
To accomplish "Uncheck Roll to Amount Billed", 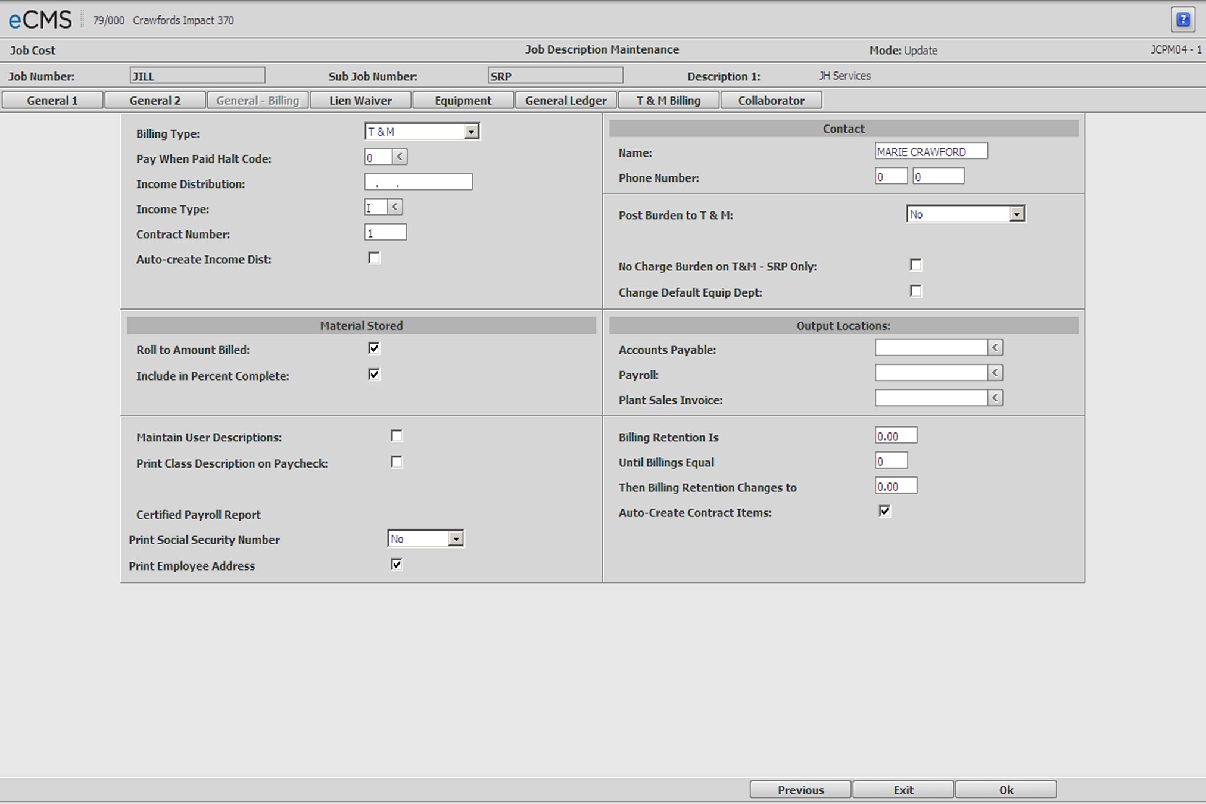I will (374, 348).
